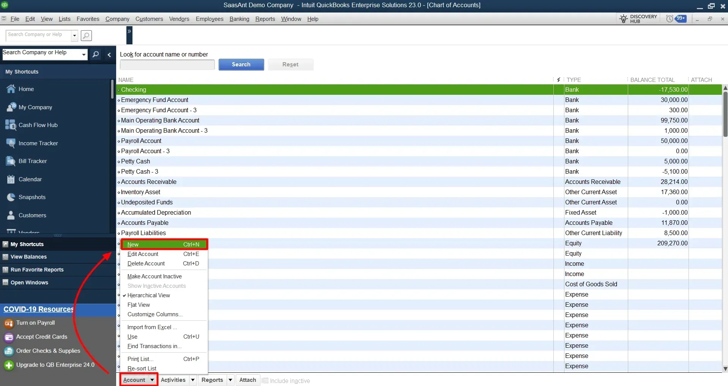Expand the top Search Company or Help dropdown

[x=74, y=36]
